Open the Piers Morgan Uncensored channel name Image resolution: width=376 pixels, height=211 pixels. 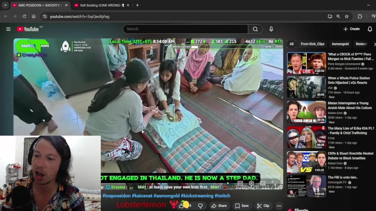coord(344,64)
